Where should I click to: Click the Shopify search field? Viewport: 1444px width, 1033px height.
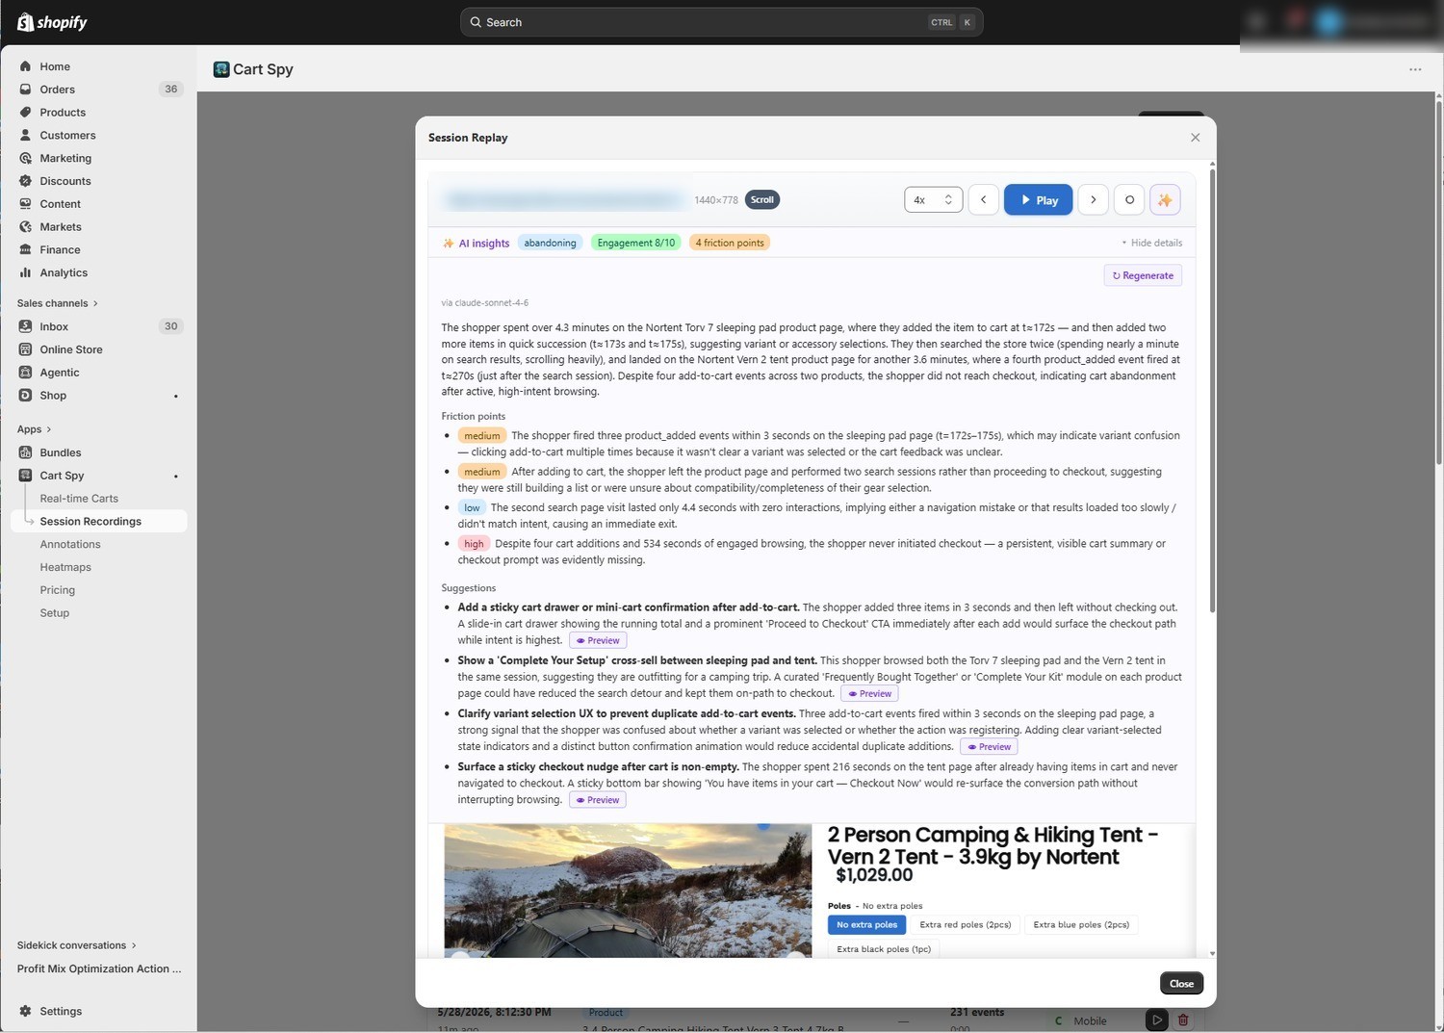point(721,22)
